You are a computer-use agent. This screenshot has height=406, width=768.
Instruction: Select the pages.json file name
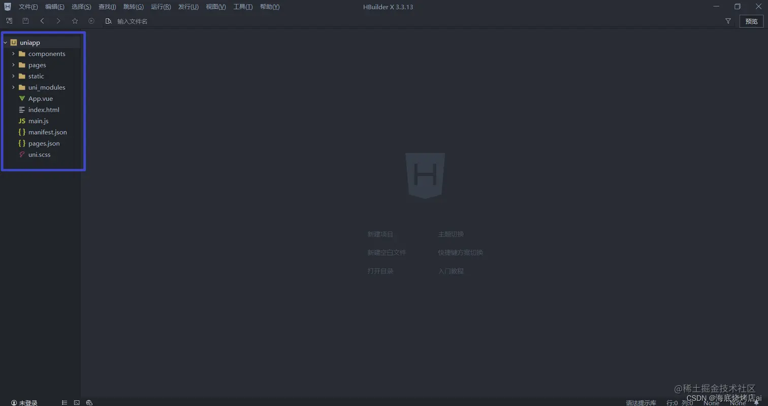(44, 143)
